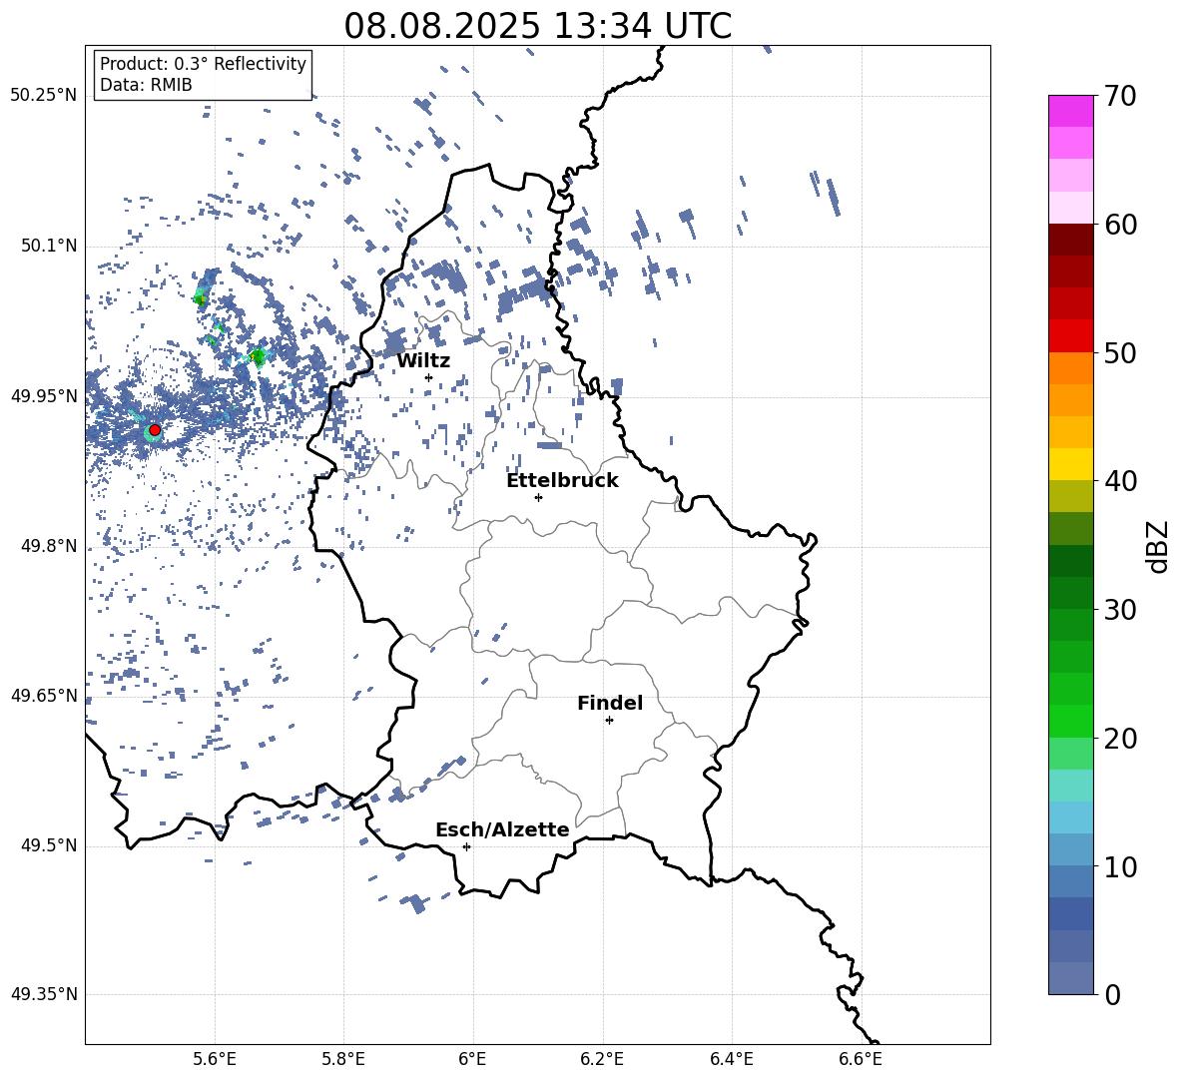Image resolution: width=1182 pixels, height=1079 pixels.
Task: Click the colorbar tick label 70
Action: click(1121, 97)
